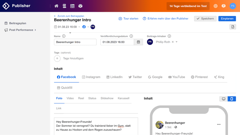Select the LinkedIn channel tab

[x=114, y=77]
